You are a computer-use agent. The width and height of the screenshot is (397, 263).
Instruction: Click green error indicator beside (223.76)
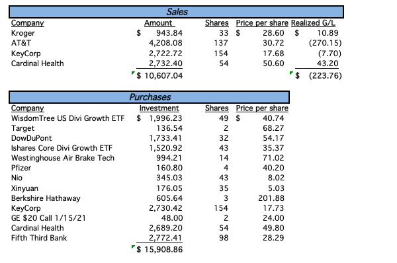tap(291, 73)
